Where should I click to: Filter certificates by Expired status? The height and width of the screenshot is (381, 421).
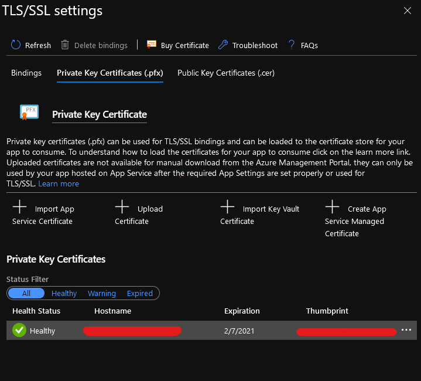pyautogui.click(x=140, y=293)
